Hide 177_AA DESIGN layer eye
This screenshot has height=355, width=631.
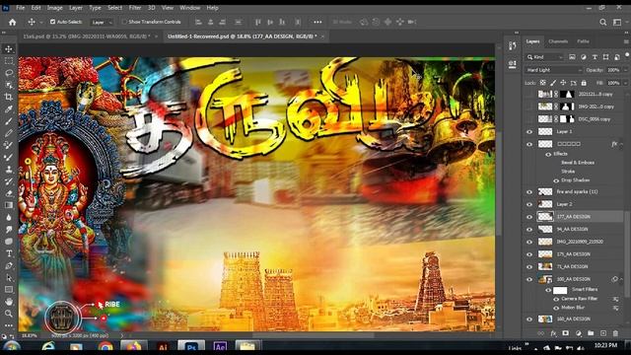point(529,217)
